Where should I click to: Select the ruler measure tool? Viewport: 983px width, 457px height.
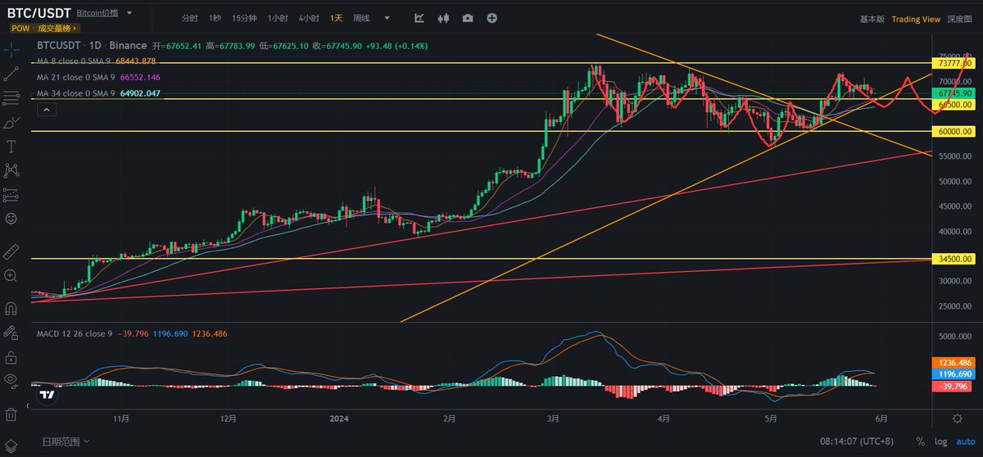(x=11, y=251)
